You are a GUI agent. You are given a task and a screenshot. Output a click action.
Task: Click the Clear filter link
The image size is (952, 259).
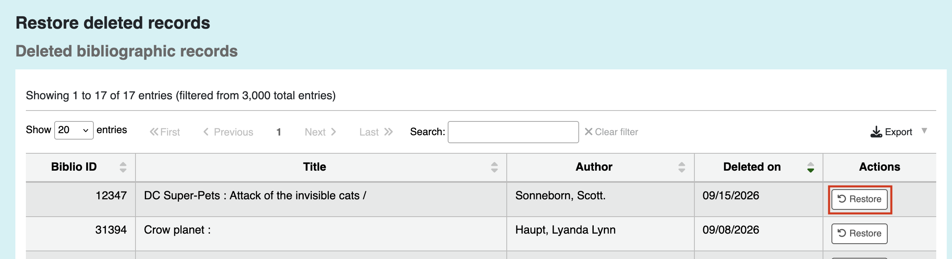[611, 132]
